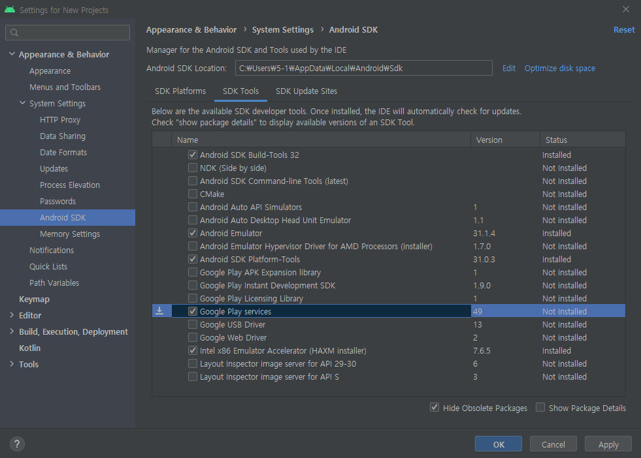Collapse Appearance & Behavior section

point(12,54)
